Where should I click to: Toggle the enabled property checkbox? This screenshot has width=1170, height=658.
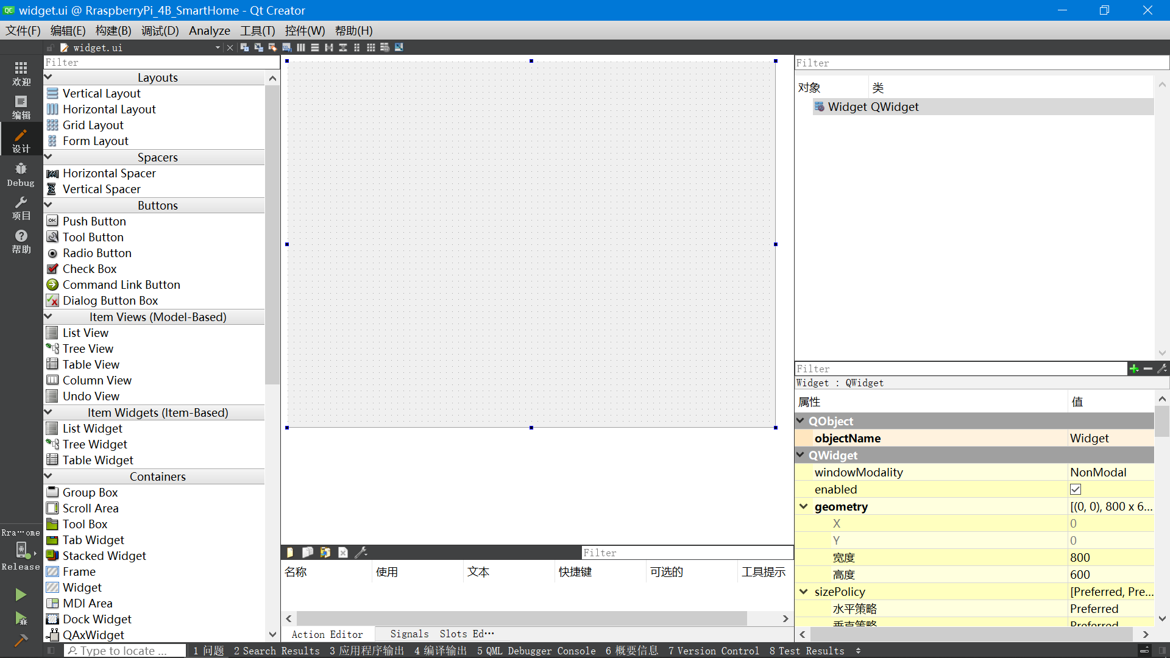pyautogui.click(x=1076, y=489)
